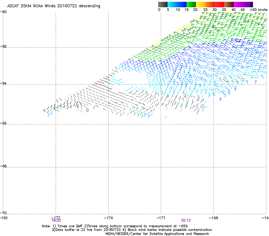Image resolution: width=269 pixels, height=236 pixels.
Task: Click the '-64' latitude axis label
Action: pyautogui.click(x=3, y=84)
